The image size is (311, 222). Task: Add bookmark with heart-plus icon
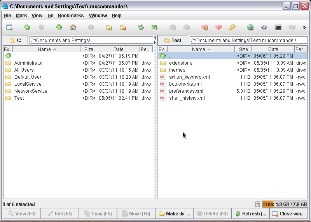[204, 27]
